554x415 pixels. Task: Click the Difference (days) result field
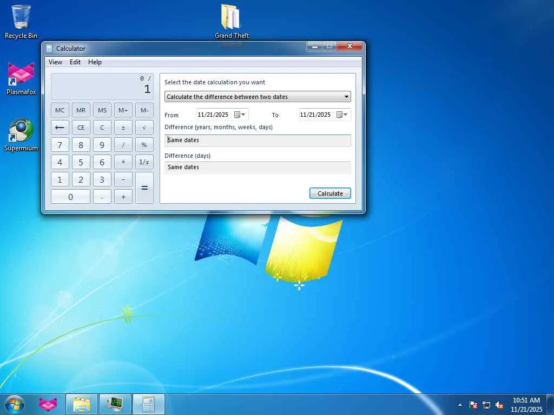point(258,168)
